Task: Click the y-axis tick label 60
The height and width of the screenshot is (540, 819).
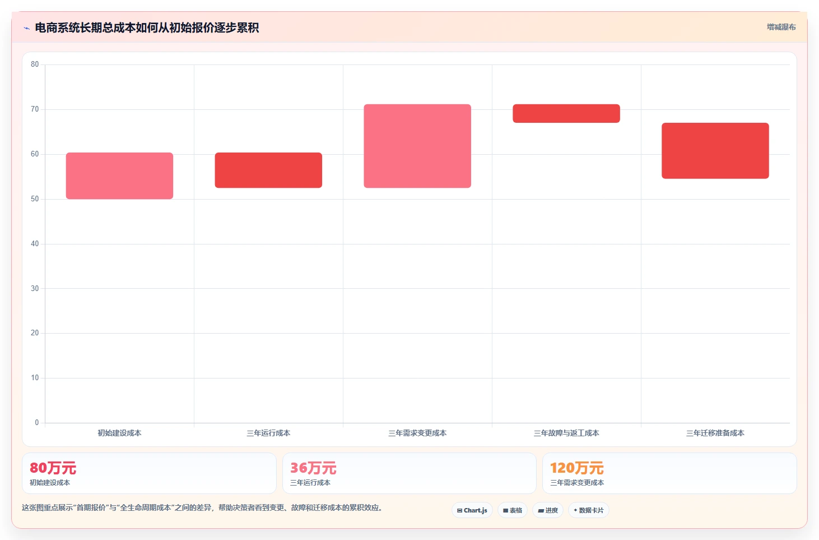Action: (x=35, y=154)
